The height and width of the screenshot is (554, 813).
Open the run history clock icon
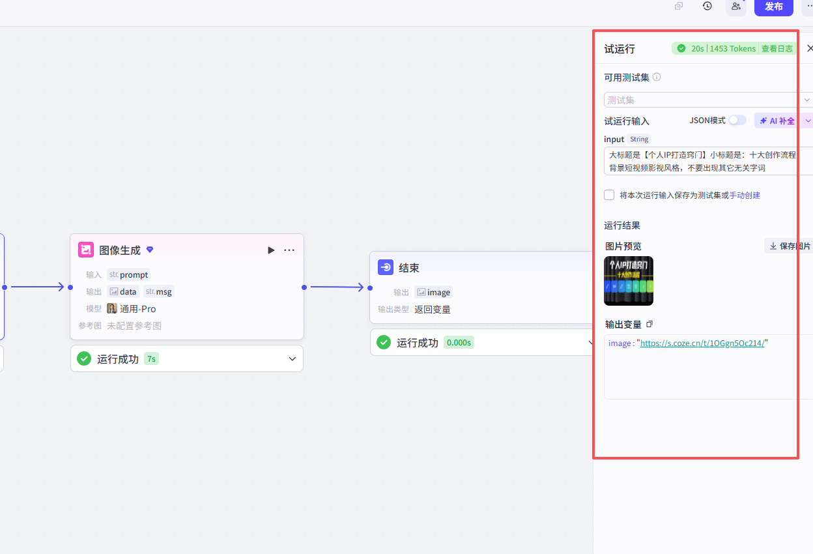pyautogui.click(x=707, y=6)
